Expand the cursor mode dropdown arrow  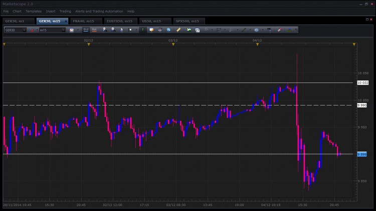click(x=136, y=30)
